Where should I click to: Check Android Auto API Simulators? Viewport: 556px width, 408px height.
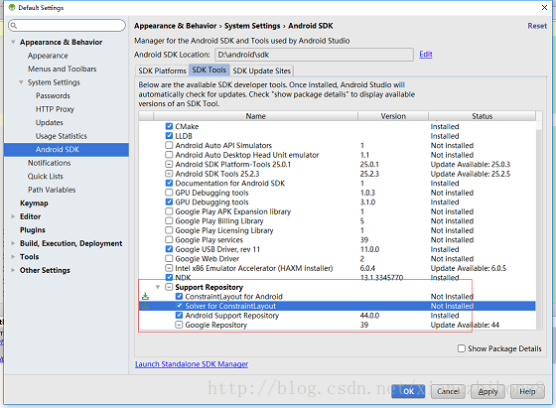[x=169, y=145]
